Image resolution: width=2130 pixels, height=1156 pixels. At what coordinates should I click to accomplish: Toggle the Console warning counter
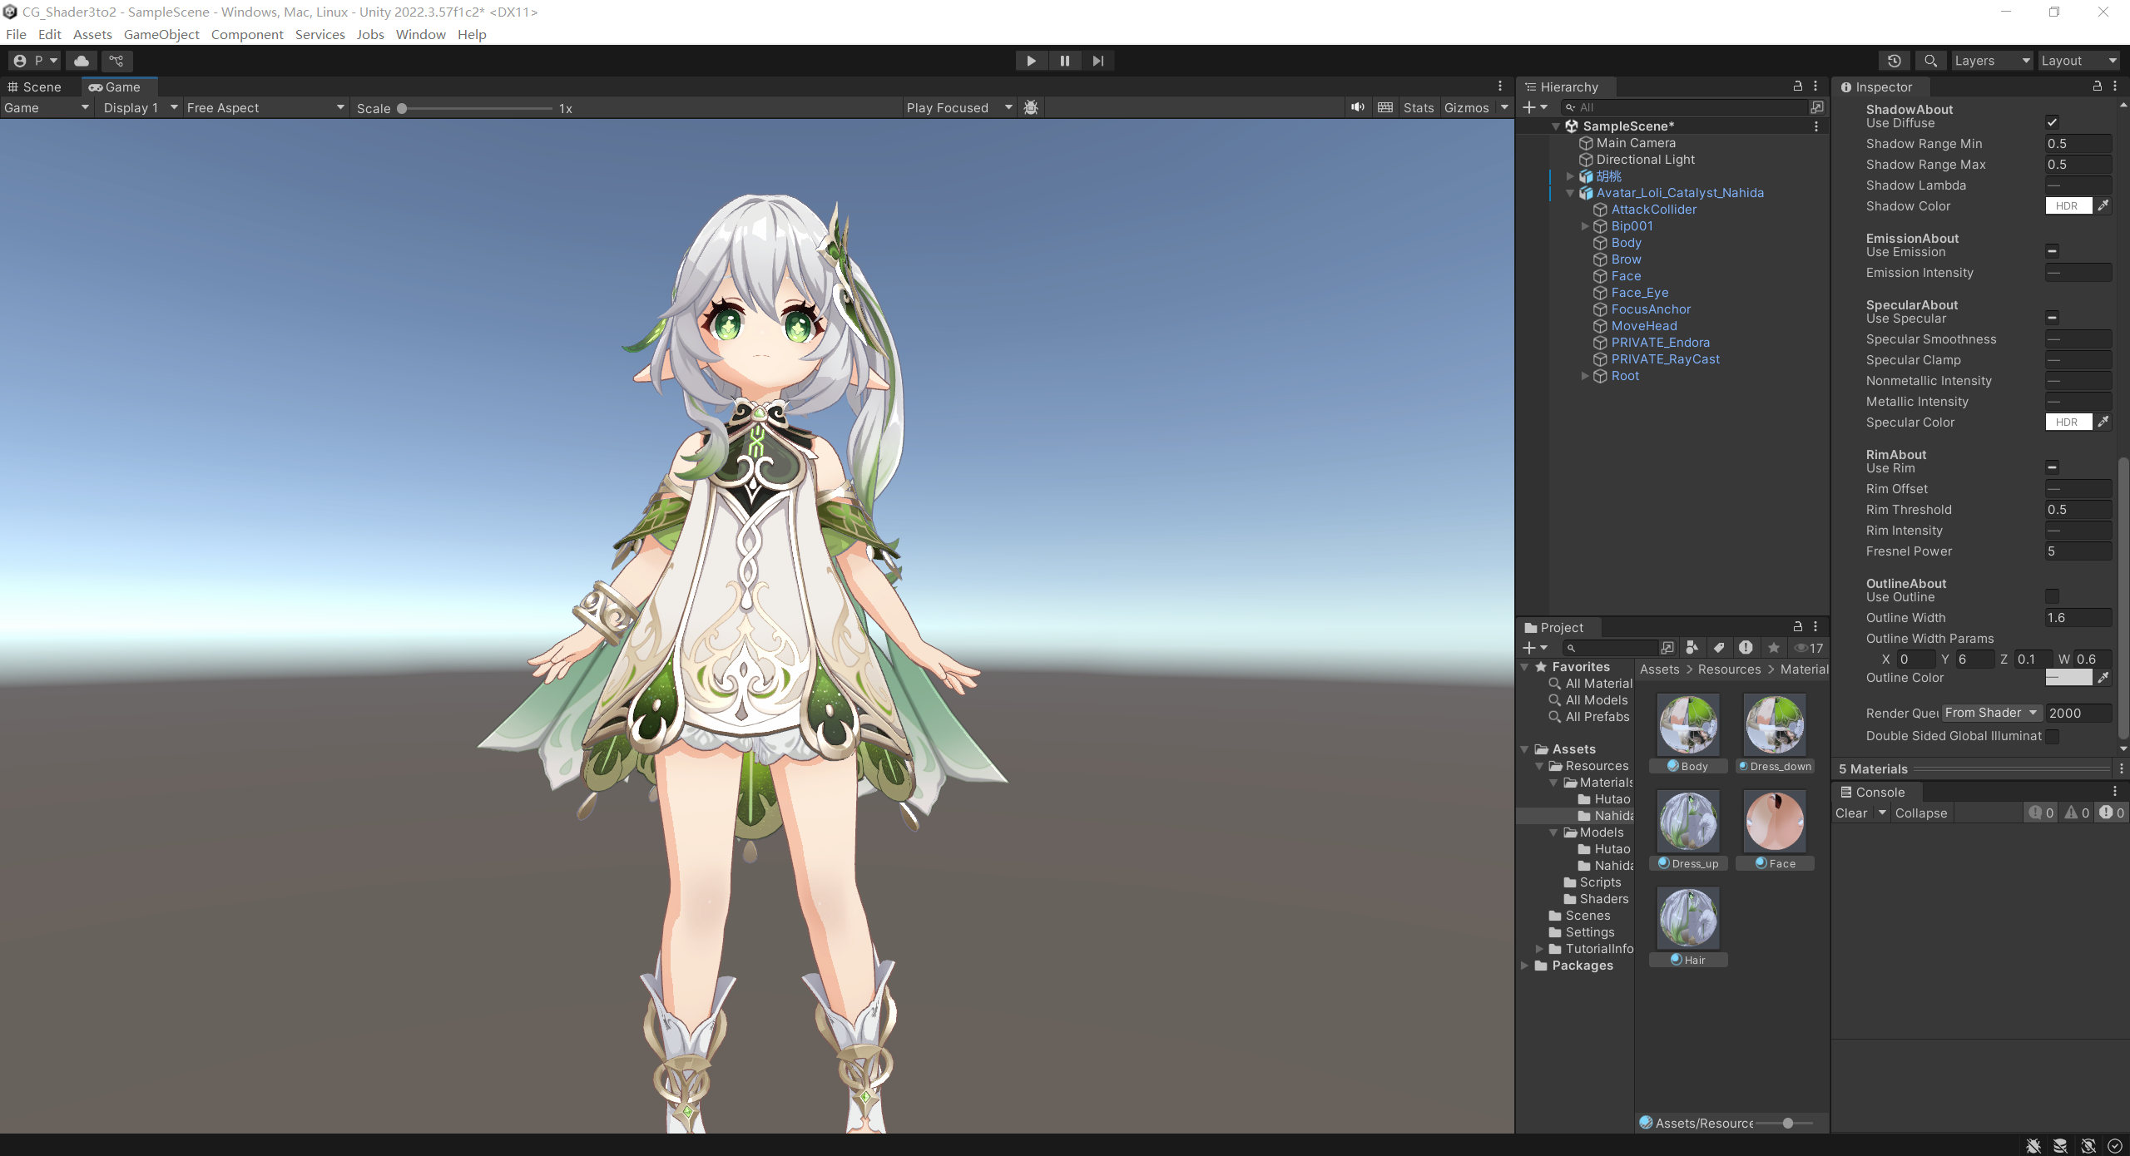(x=2077, y=813)
